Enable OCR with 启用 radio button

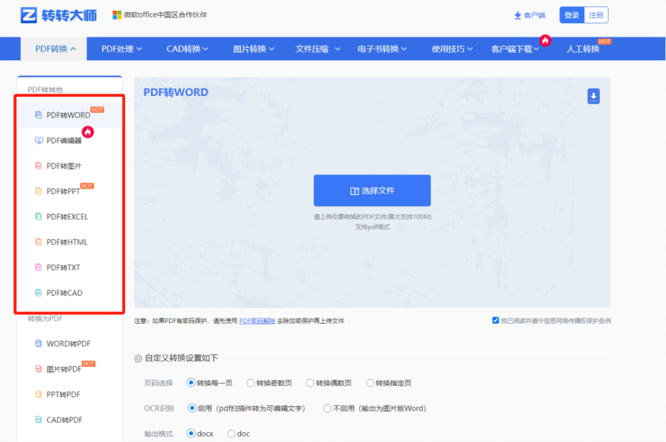pos(192,408)
